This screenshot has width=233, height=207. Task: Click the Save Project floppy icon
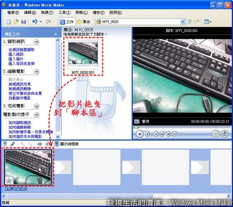click(x=24, y=22)
